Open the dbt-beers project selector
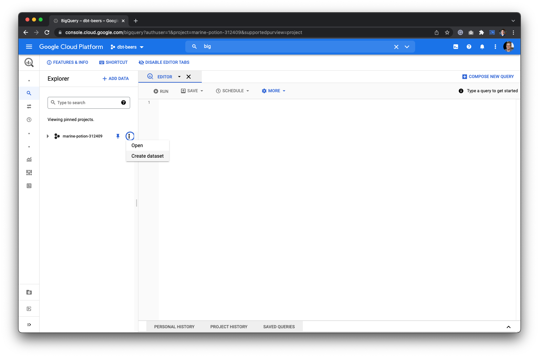The width and height of the screenshot is (539, 357). click(127, 47)
